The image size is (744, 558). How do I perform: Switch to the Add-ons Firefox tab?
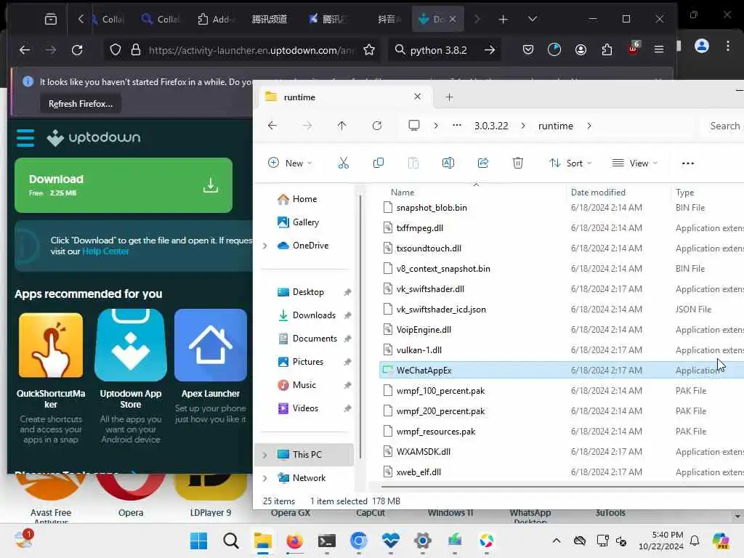(217, 19)
